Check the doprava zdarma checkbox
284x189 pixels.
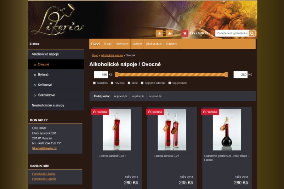(142, 83)
